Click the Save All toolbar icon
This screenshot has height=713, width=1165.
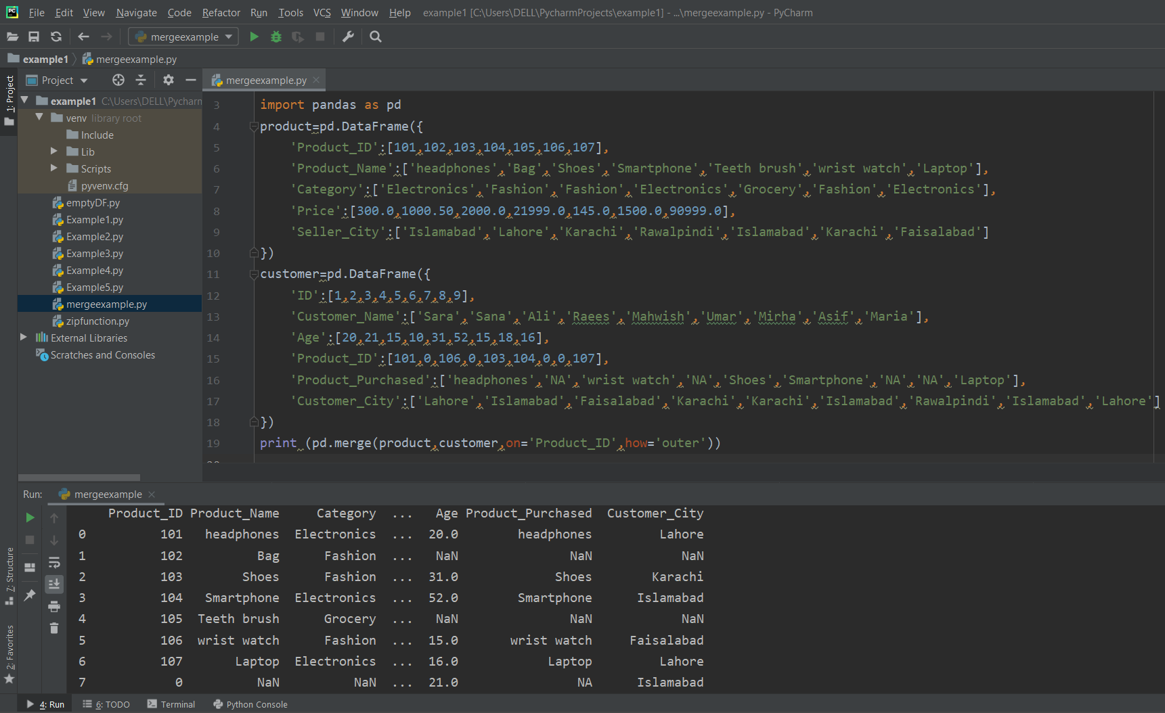click(34, 37)
